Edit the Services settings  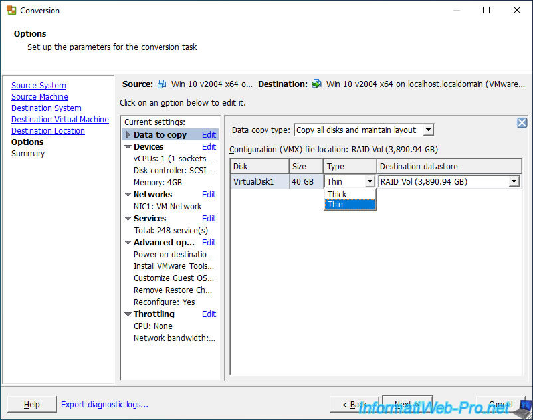pyautogui.click(x=209, y=219)
